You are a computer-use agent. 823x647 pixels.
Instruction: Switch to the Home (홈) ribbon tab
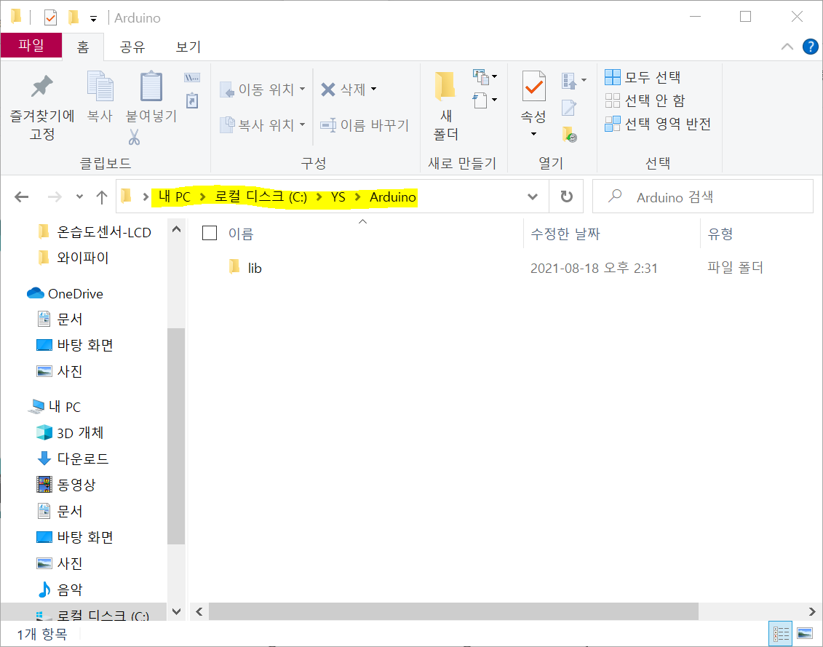(x=83, y=47)
